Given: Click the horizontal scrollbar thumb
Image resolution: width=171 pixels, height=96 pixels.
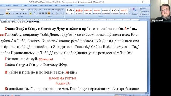Looking at the screenshot, I should pyautogui.click(x=68, y=93).
